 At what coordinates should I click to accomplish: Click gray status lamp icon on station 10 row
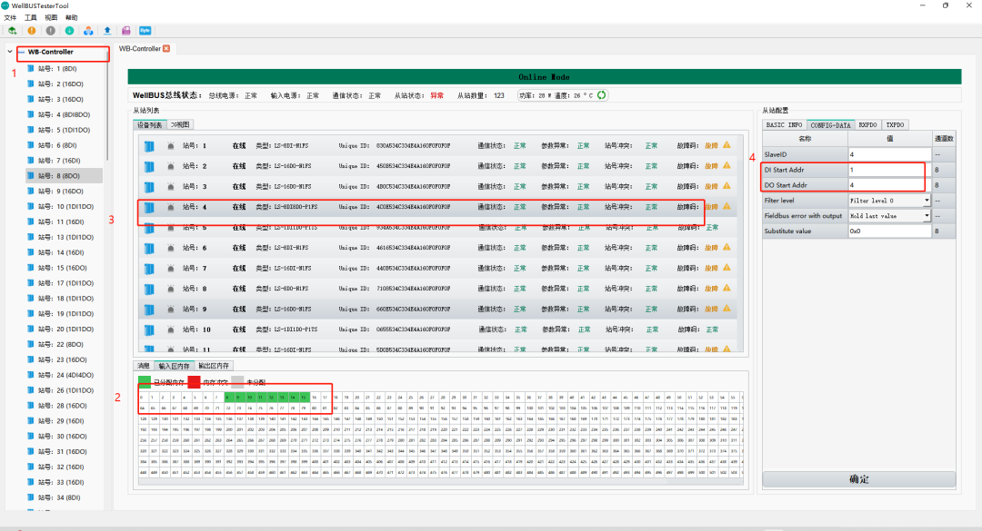[x=170, y=329]
